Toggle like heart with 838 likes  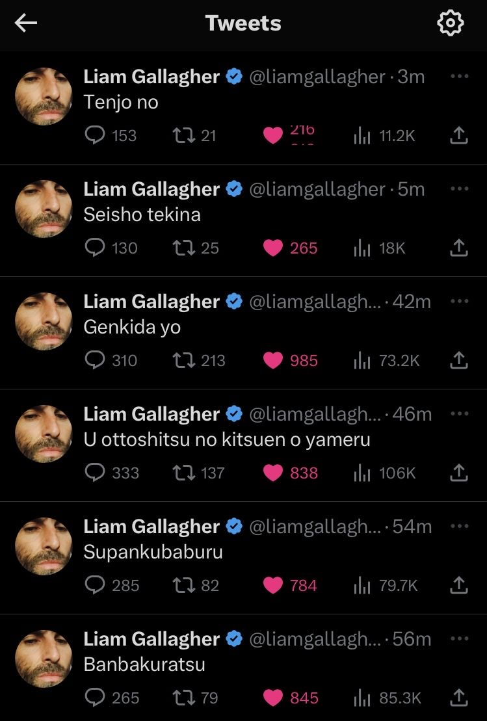[x=272, y=473]
